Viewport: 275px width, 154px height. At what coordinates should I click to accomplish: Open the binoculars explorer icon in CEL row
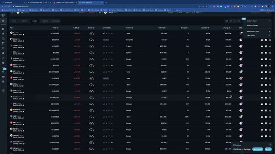click(262, 53)
